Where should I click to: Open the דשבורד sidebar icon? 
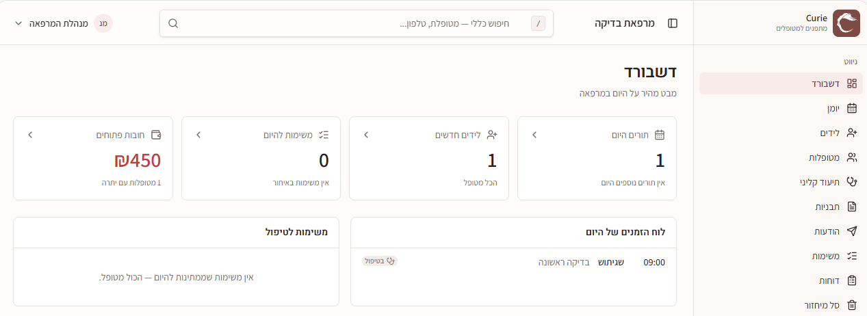coord(852,83)
